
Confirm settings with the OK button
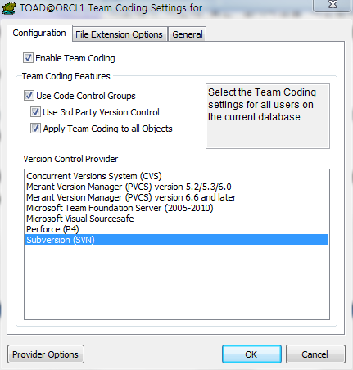[251, 354]
